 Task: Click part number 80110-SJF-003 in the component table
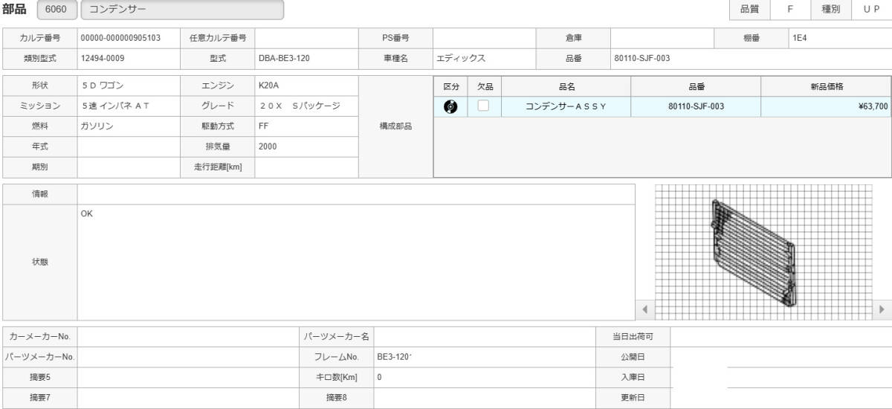click(696, 106)
